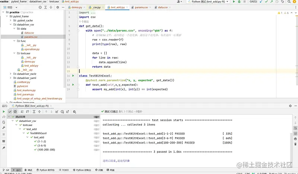Toggle soft-wrap in console output sidebar
This screenshot has width=298, height=174.
tap(295, 128)
